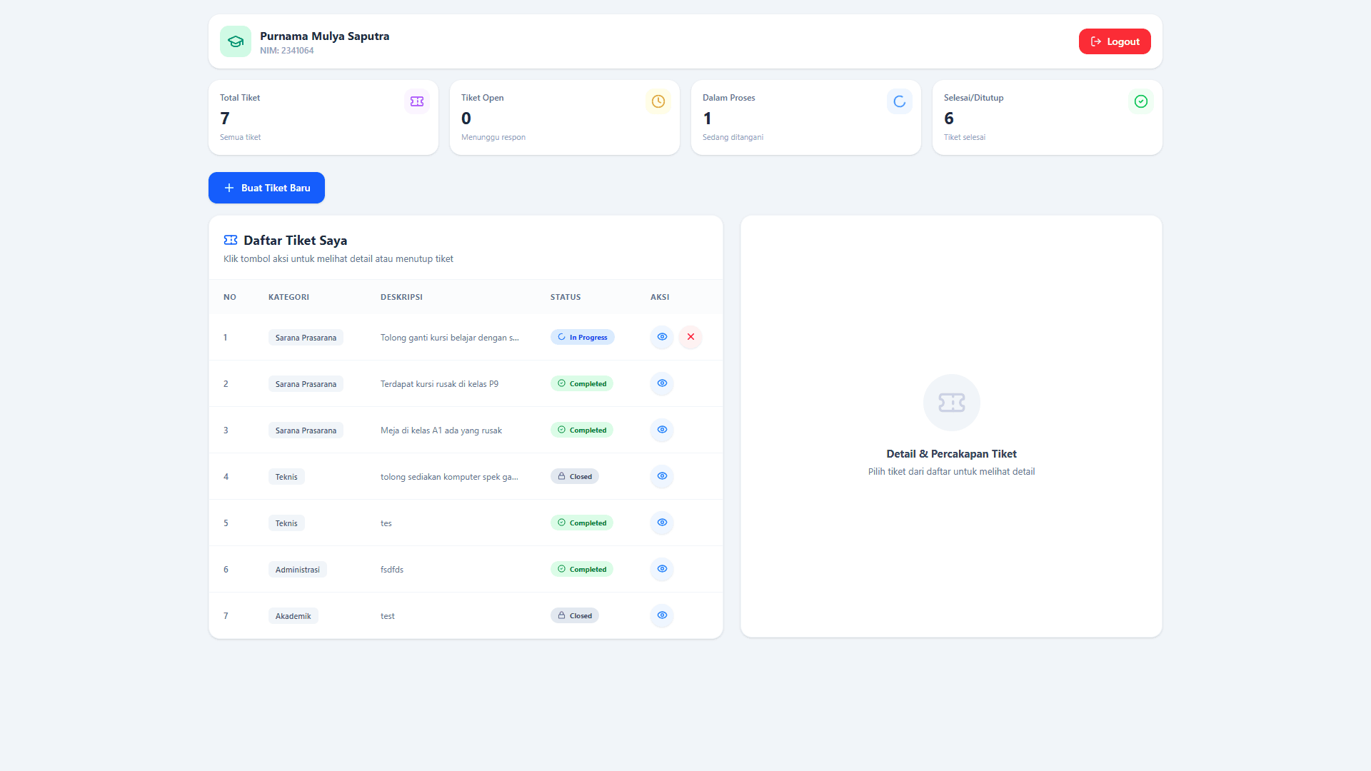
Task: View detail of the 'fsdfds' ticket
Action: coord(662,569)
